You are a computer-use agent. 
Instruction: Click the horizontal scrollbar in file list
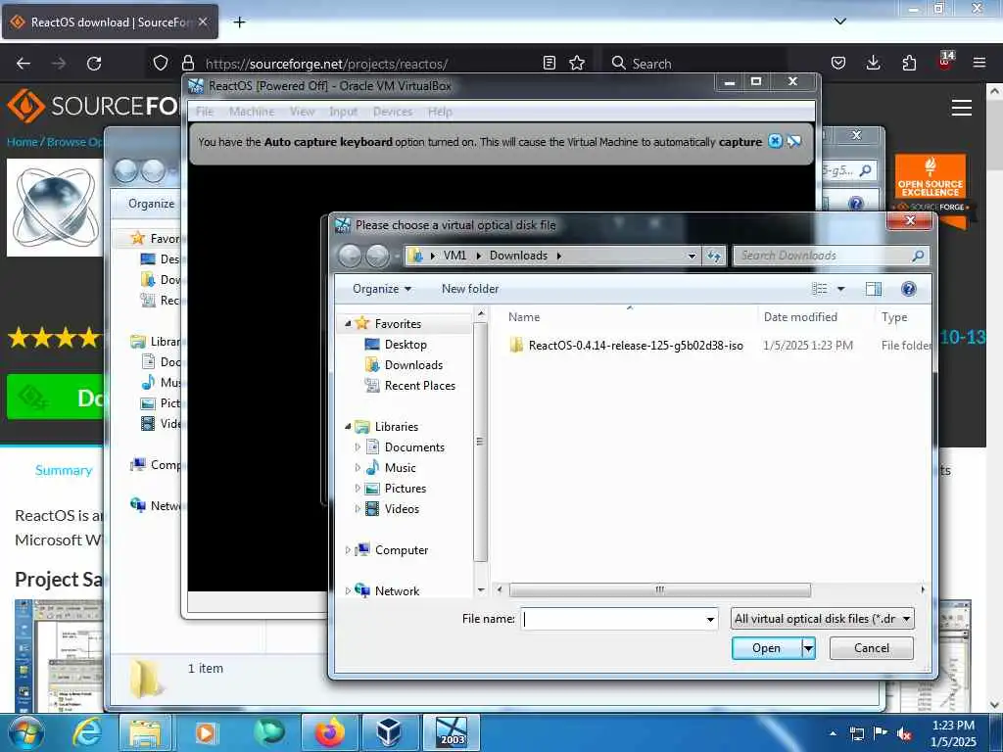[659, 589]
